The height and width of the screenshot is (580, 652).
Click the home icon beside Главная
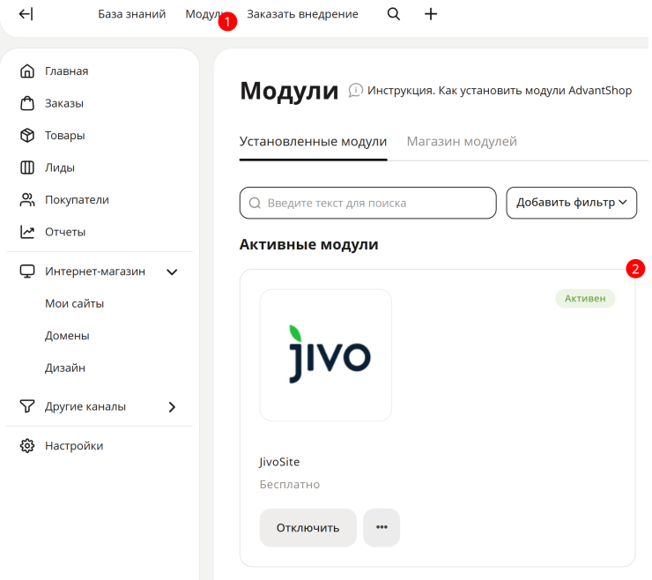[x=27, y=71]
